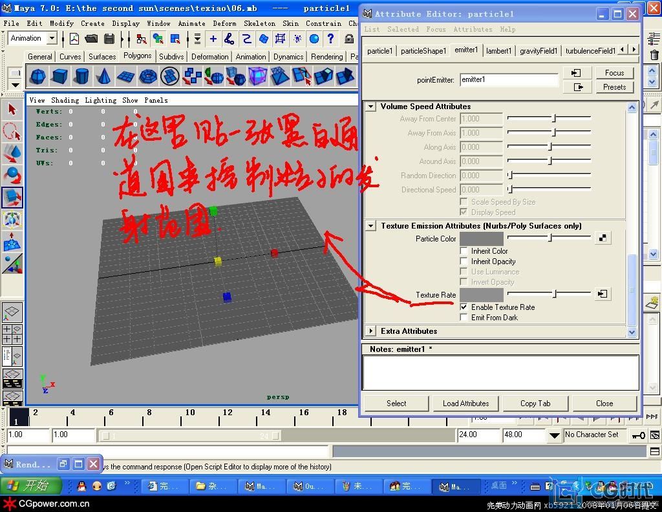Collapse the Texture Emission Attributes section

[x=370, y=225]
